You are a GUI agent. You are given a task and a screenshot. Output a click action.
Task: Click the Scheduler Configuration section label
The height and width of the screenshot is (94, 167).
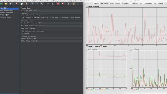coord(29,36)
